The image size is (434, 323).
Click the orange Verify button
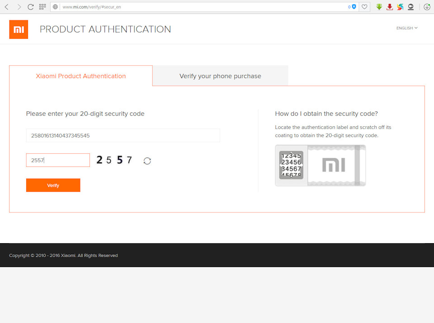[53, 185]
